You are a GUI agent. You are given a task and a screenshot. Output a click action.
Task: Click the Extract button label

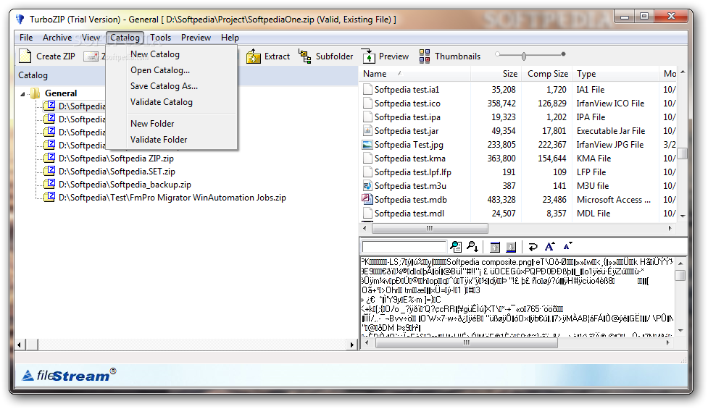(277, 56)
